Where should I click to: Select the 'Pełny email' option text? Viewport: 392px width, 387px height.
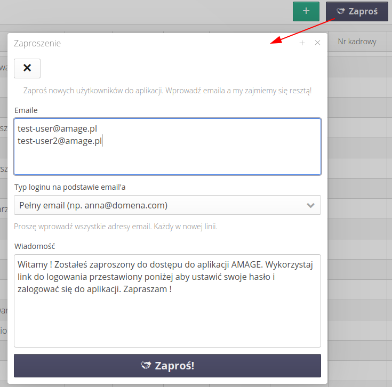coord(93,205)
